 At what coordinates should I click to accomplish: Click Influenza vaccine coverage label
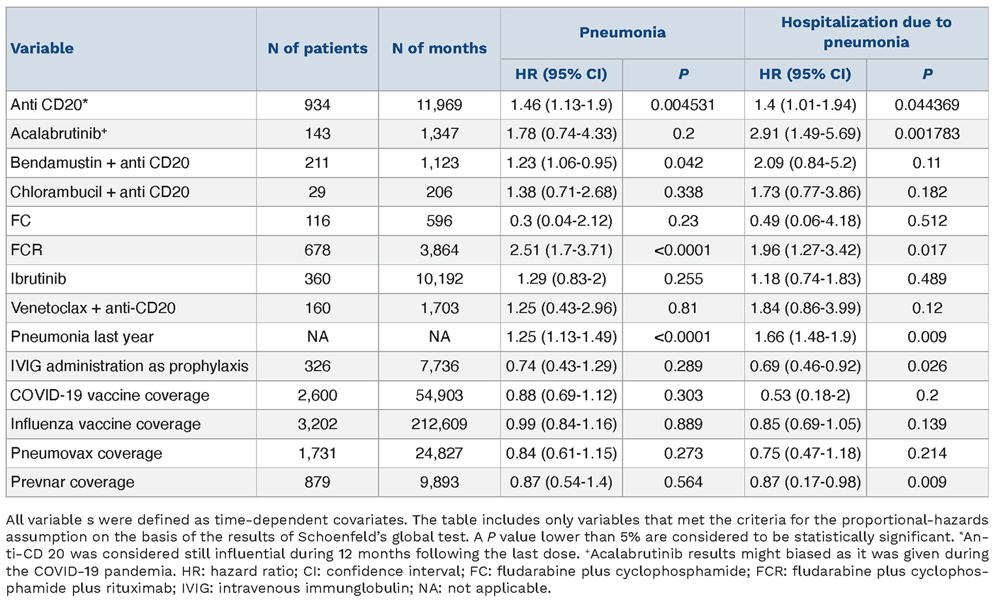(x=105, y=424)
